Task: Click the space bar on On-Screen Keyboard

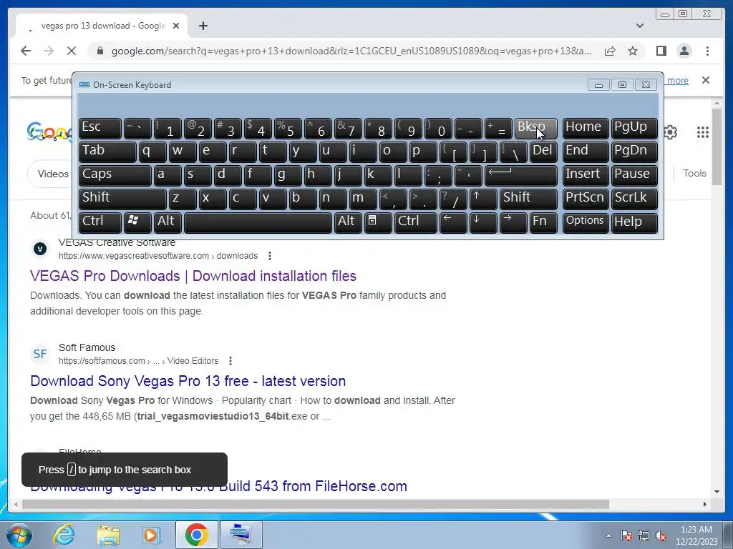Action: [x=258, y=223]
